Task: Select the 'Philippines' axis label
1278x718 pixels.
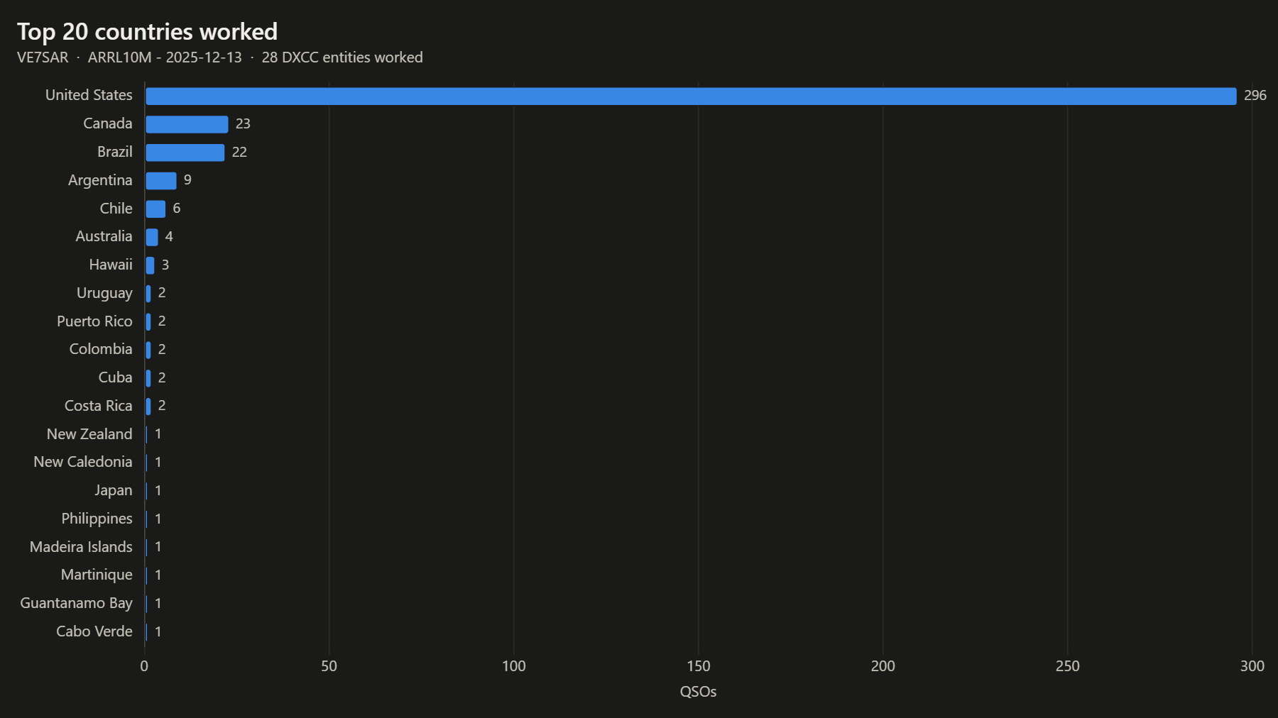Action: coord(97,519)
